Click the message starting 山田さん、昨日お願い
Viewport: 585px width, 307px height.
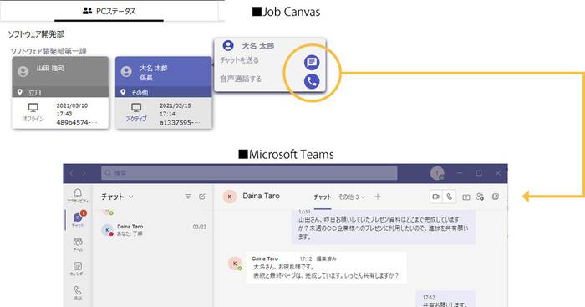(x=383, y=228)
